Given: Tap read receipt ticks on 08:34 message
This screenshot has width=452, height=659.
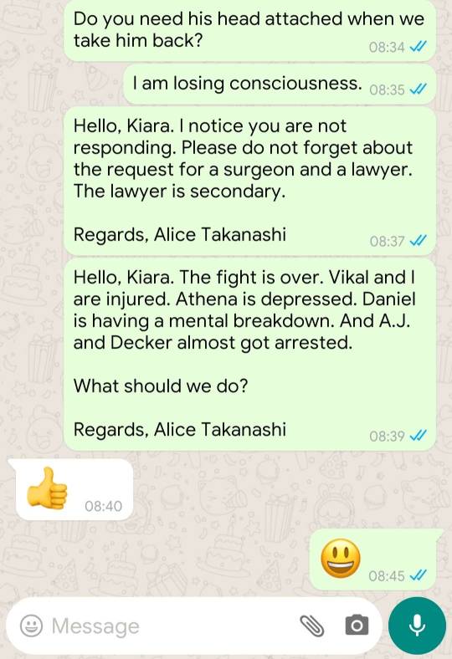Looking at the screenshot, I should 419,47.
